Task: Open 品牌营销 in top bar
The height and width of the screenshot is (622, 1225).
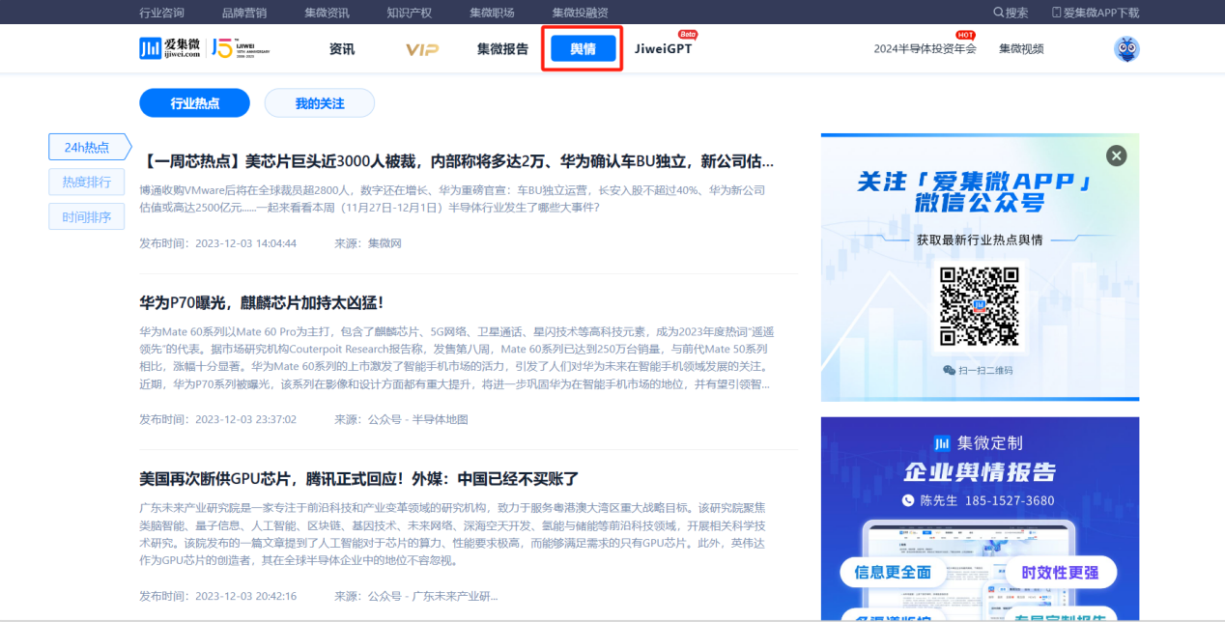Action: (x=243, y=13)
